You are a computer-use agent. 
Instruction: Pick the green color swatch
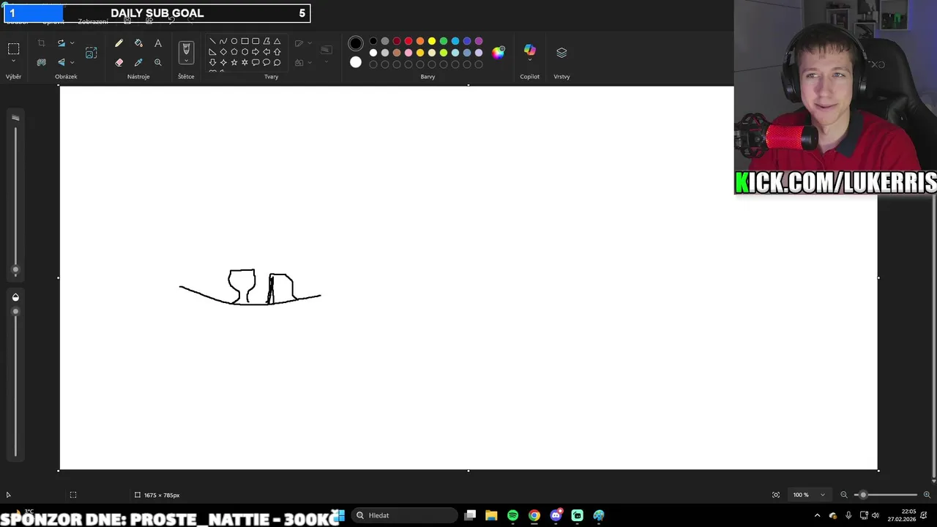[x=444, y=41]
